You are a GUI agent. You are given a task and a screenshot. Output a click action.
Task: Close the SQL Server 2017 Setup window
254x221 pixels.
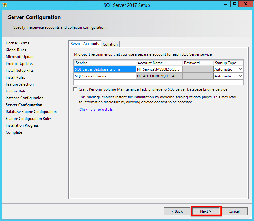pyautogui.click(x=246, y=4)
